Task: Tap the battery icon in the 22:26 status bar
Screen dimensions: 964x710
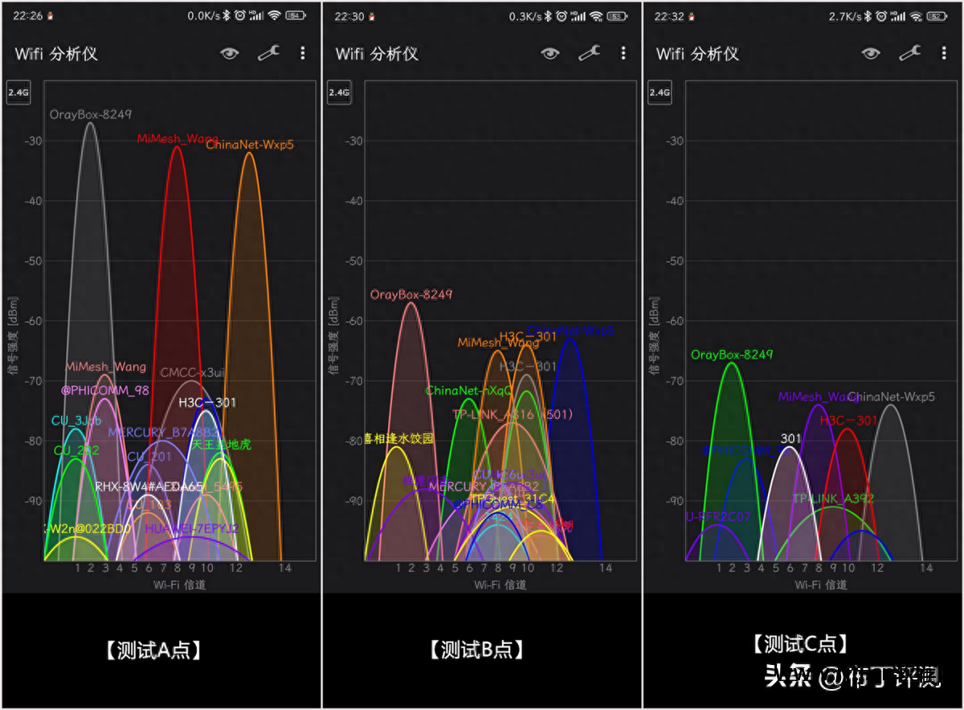Action: (296, 16)
